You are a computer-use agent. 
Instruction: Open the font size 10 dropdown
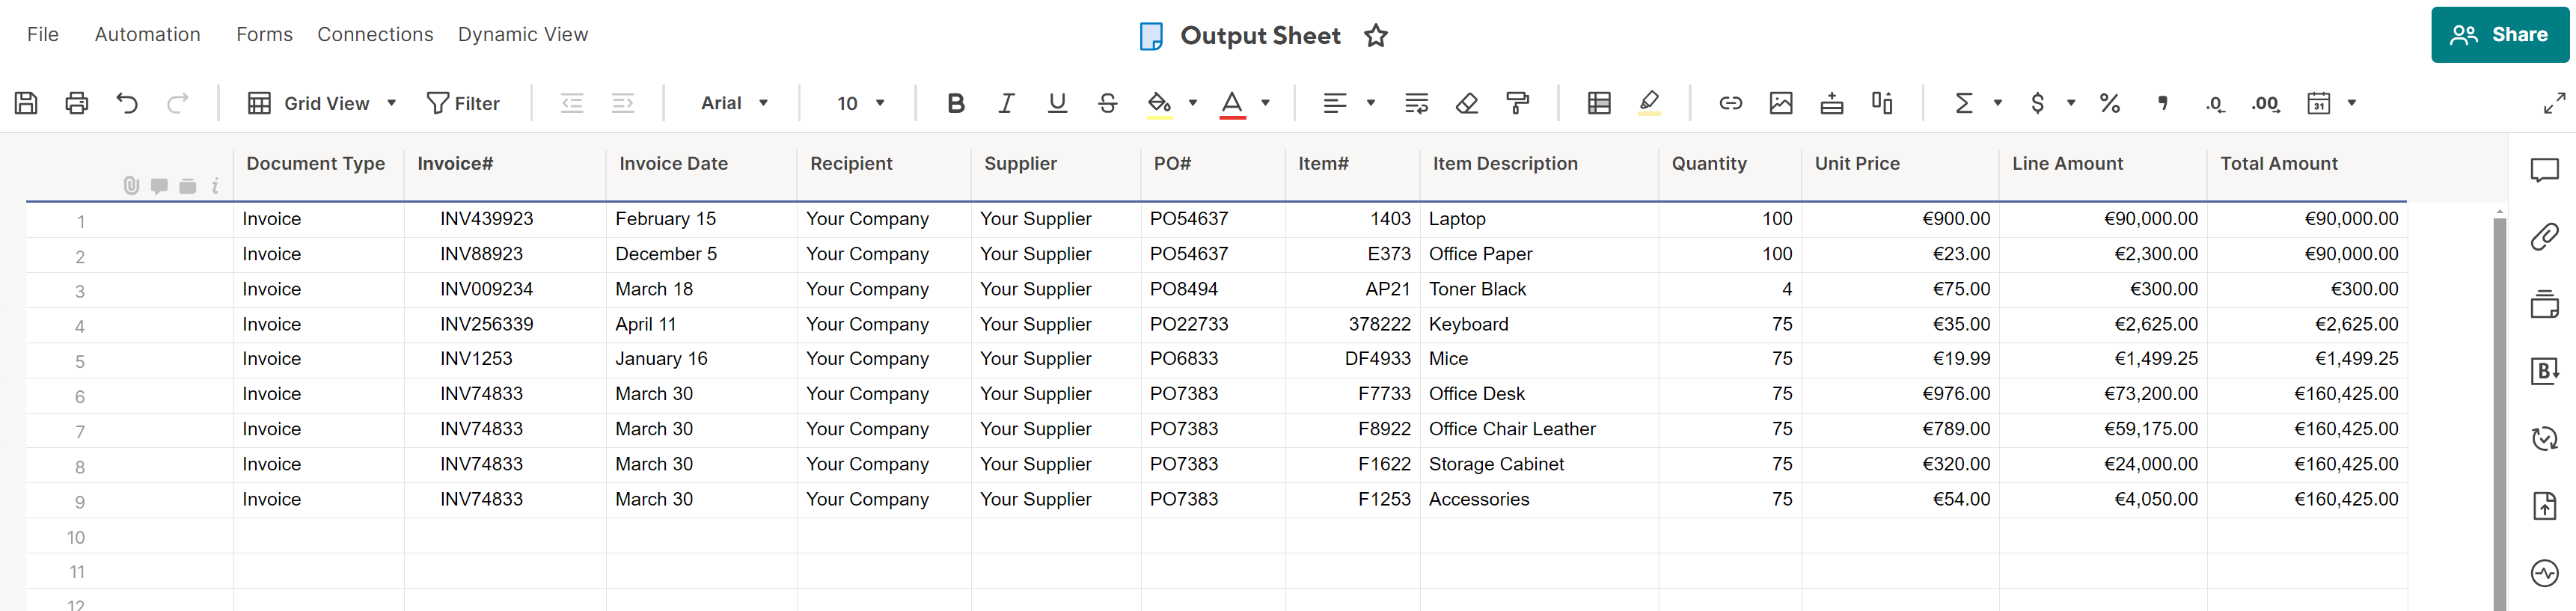tap(860, 103)
